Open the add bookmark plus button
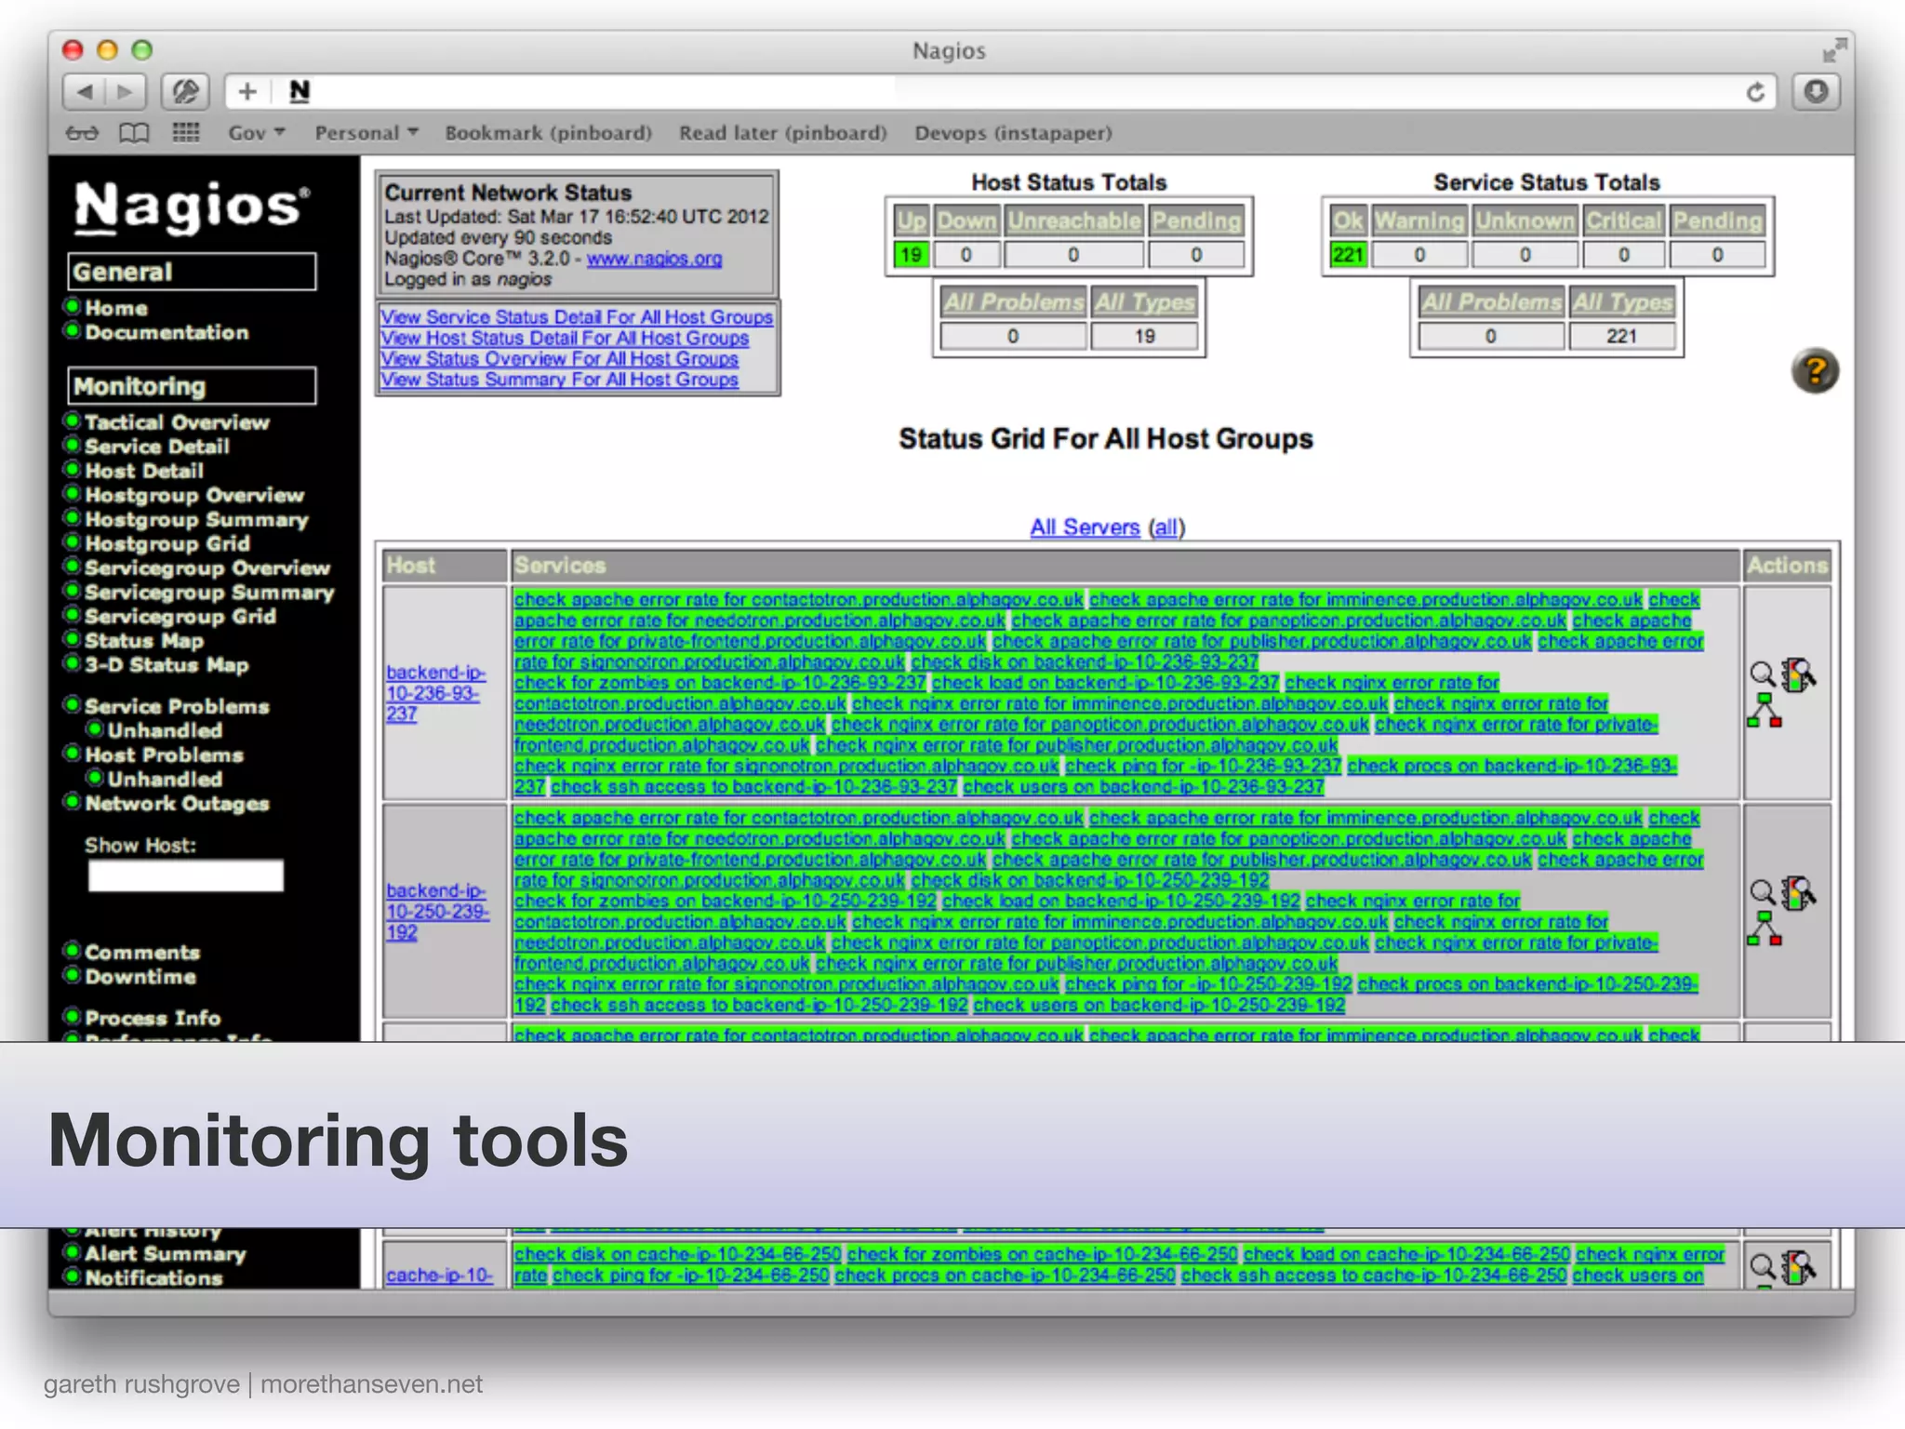This screenshot has width=1905, height=1429. 247,92
